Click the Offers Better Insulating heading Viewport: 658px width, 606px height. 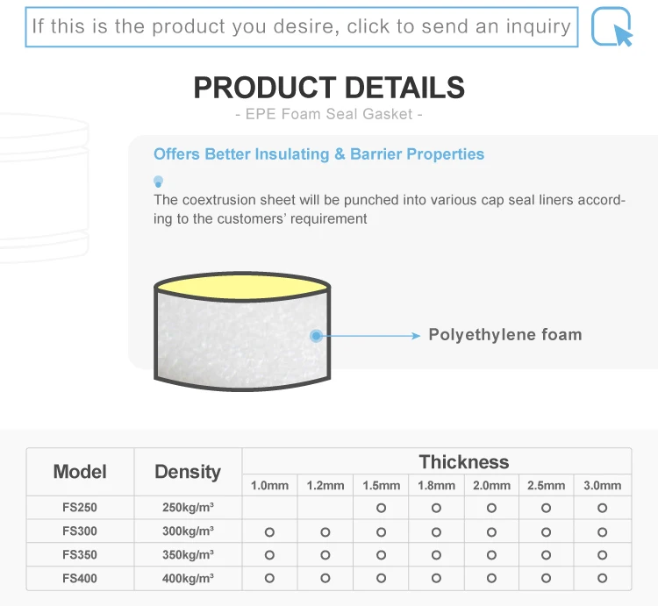(318, 154)
